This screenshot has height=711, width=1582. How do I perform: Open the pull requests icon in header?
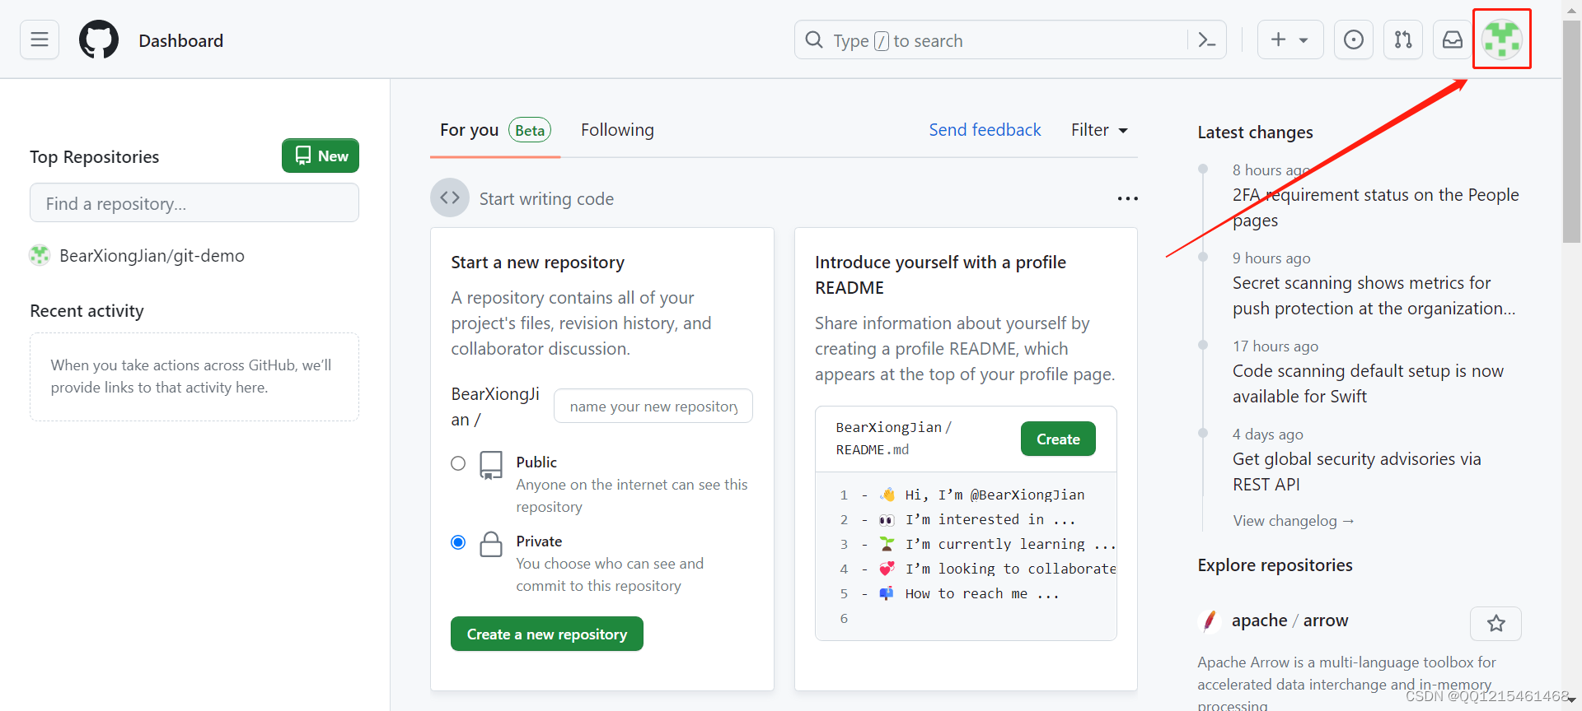point(1403,39)
